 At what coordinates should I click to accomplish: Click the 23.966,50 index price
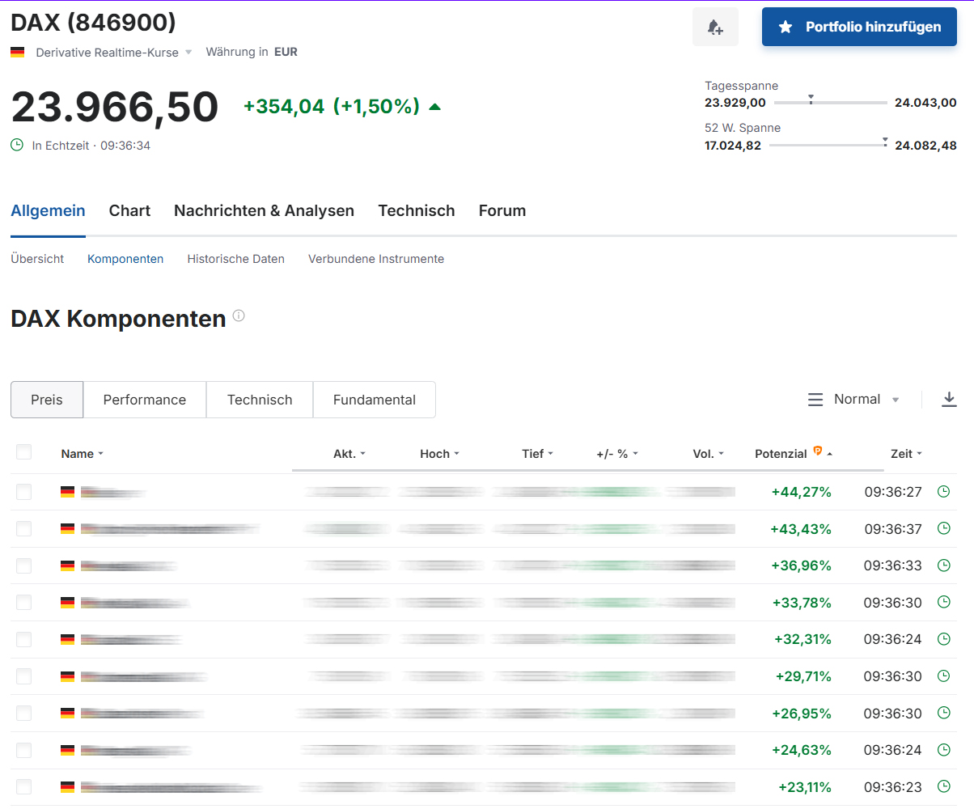[115, 107]
